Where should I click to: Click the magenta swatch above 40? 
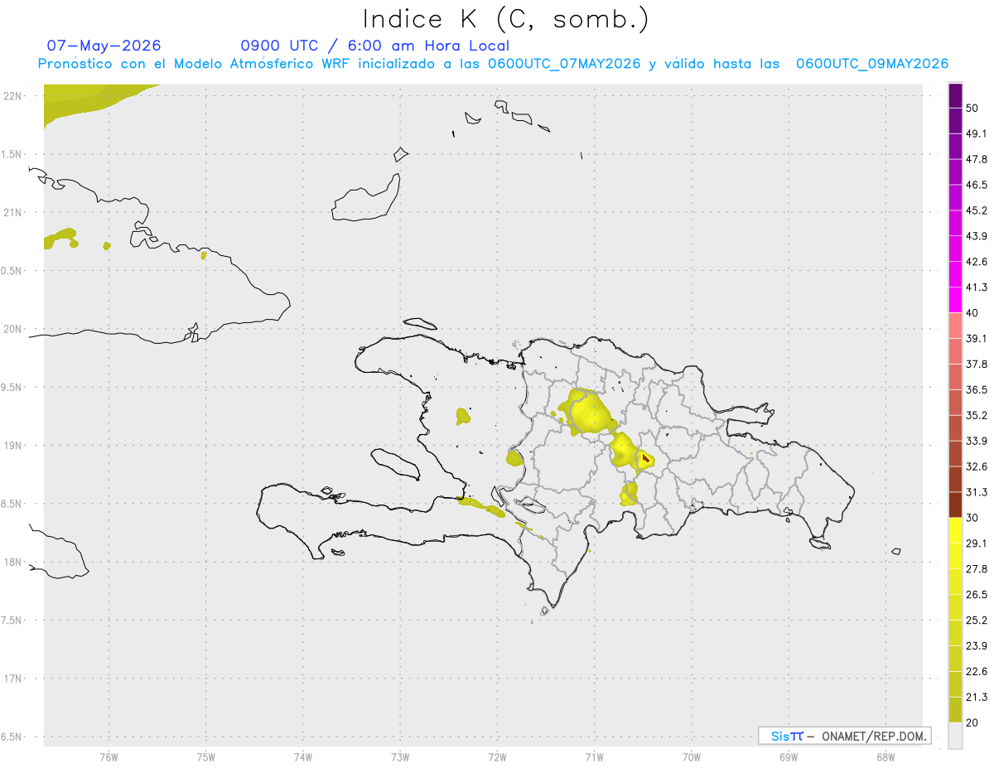955,300
